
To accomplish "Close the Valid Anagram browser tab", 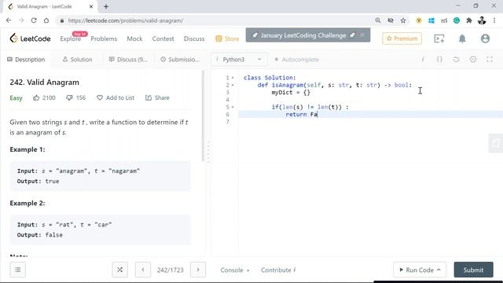I will pyautogui.click(x=91, y=6).
